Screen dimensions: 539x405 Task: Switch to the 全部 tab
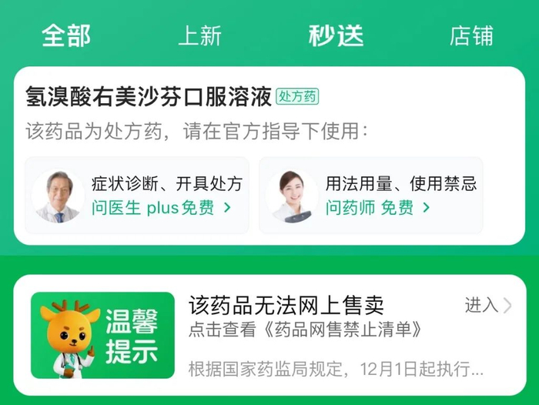pos(66,35)
